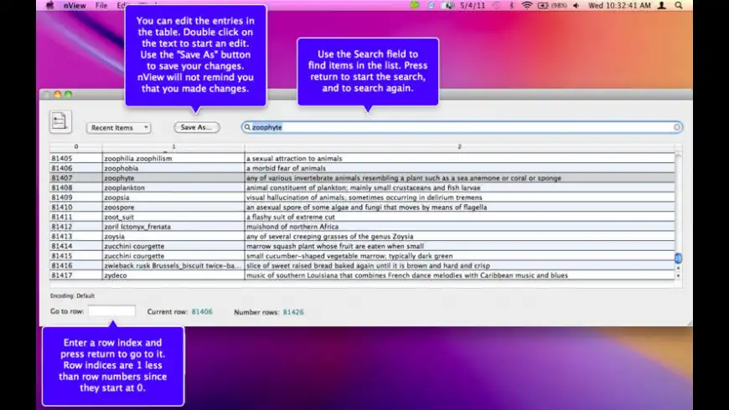Click definition 'a sexual attraction to animals'
Viewport: 729px width, 410px height.
click(x=294, y=158)
